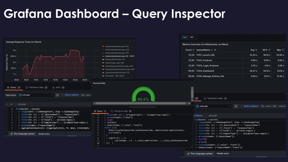Click the TC02_Producer table cell
The height and width of the screenshot is (162, 288).
pyautogui.click(x=204, y=60)
